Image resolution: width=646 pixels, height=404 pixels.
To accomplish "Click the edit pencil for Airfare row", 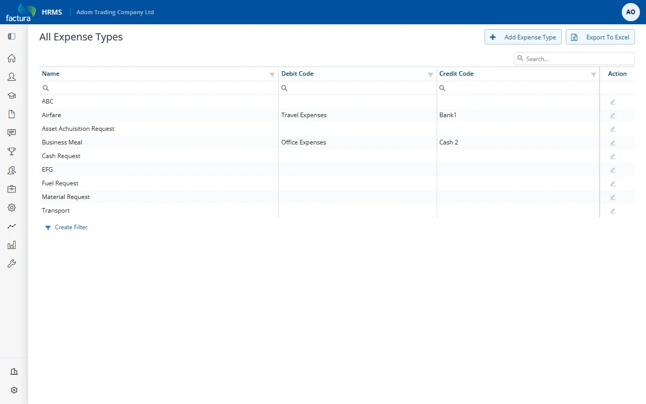I will 613,116.
